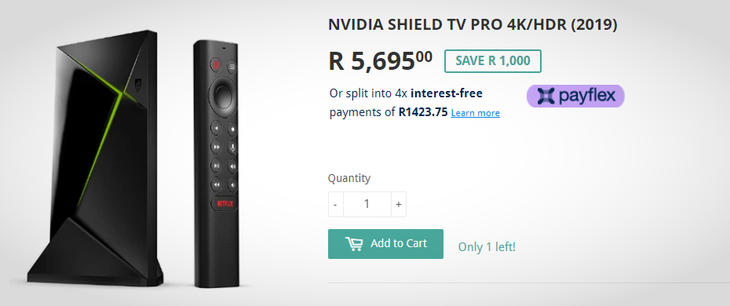
Task: Click the Netflix button on the remote
Action: pos(225,203)
